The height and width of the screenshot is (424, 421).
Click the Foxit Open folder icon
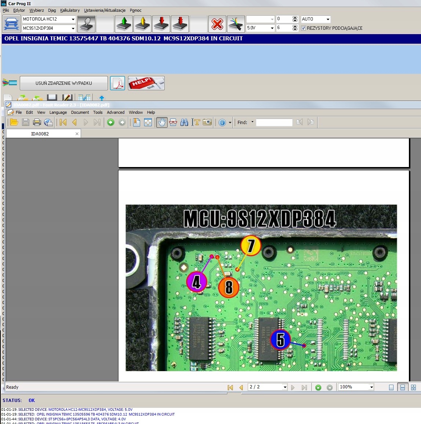pos(14,123)
